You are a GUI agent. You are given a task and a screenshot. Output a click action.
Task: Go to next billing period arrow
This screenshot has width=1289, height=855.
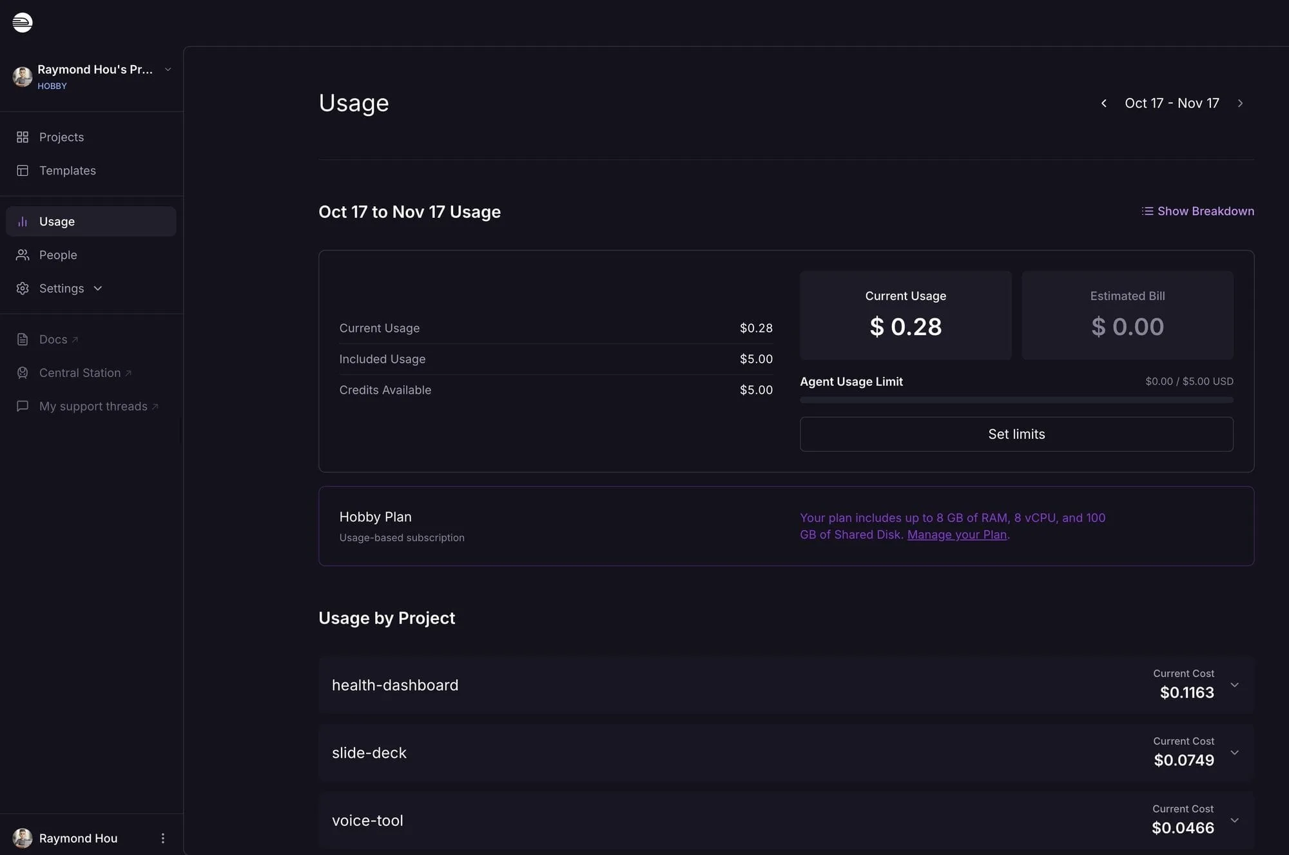pos(1240,103)
